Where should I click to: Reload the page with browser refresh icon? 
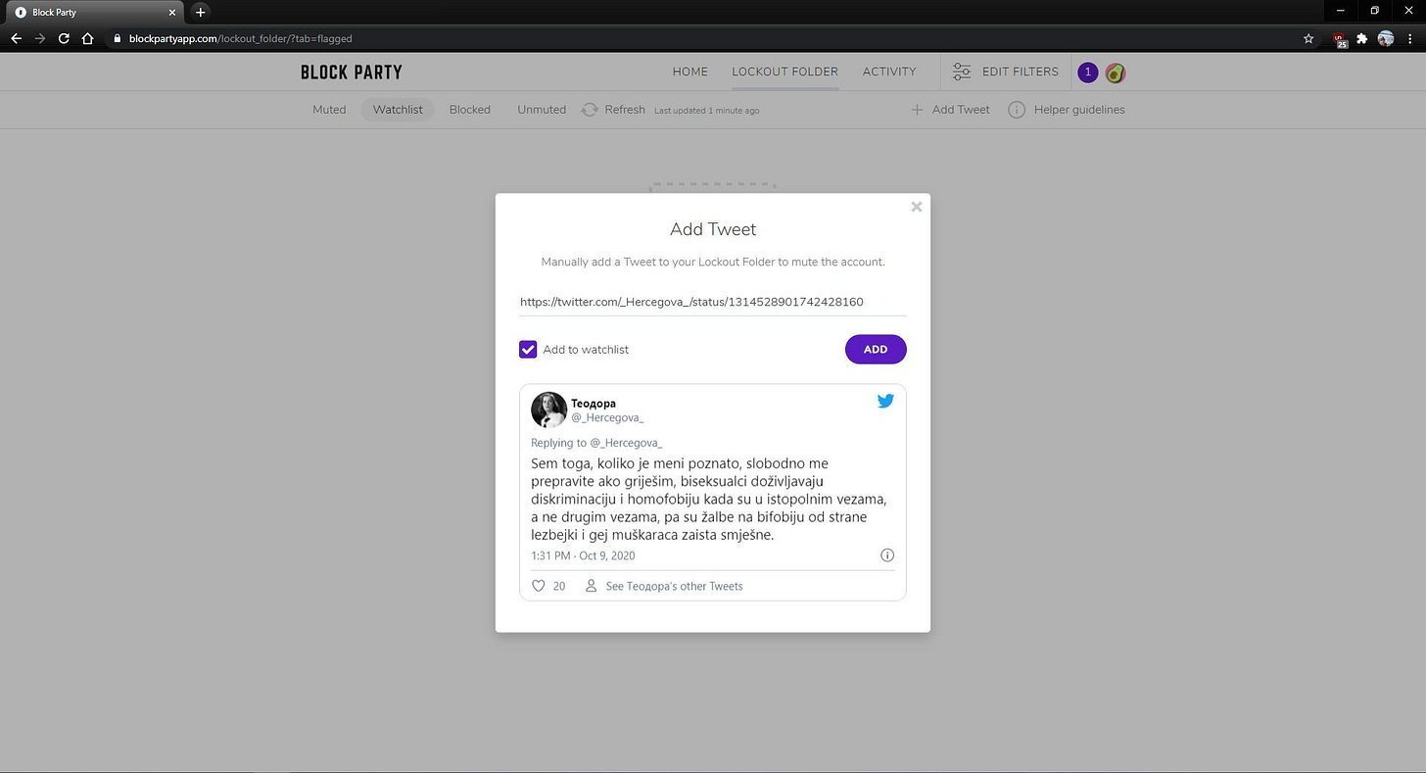pyautogui.click(x=64, y=39)
